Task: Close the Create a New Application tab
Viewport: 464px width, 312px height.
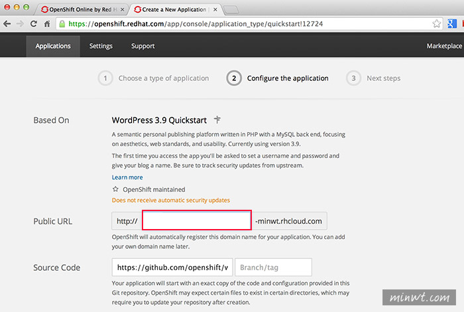Action: click(x=215, y=9)
